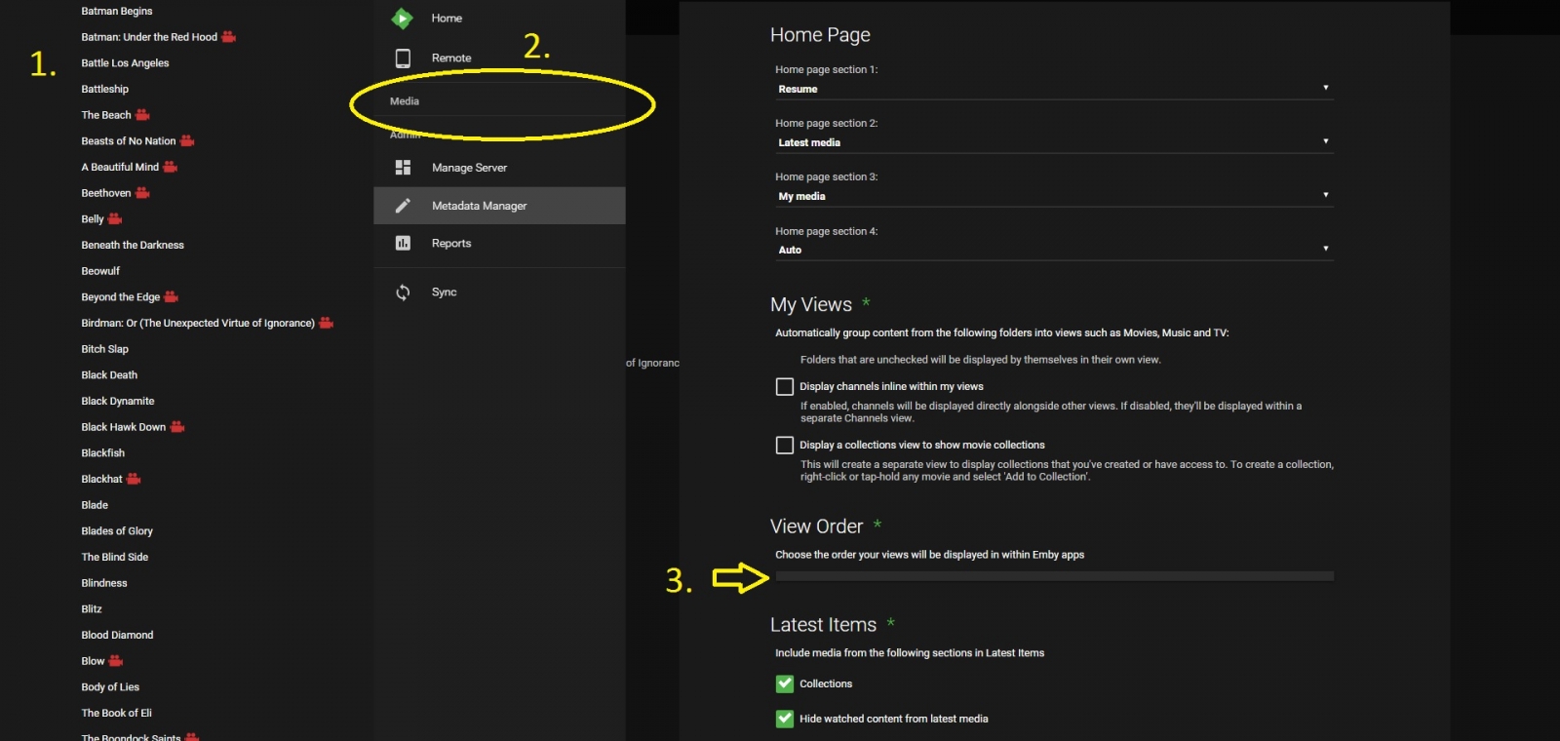Click the Reports chart icon
This screenshot has width=1560, height=741.
pyautogui.click(x=403, y=244)
